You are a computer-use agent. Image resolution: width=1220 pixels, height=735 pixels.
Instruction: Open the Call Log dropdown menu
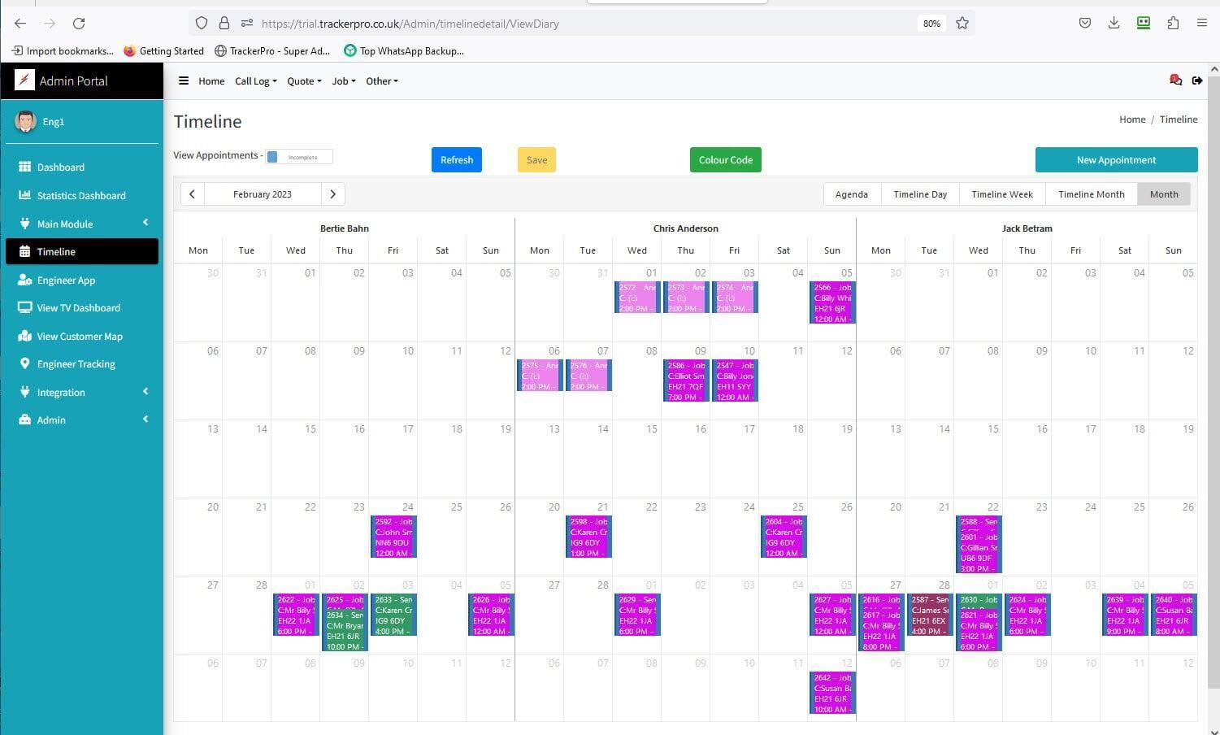click(x=255, y=81)
